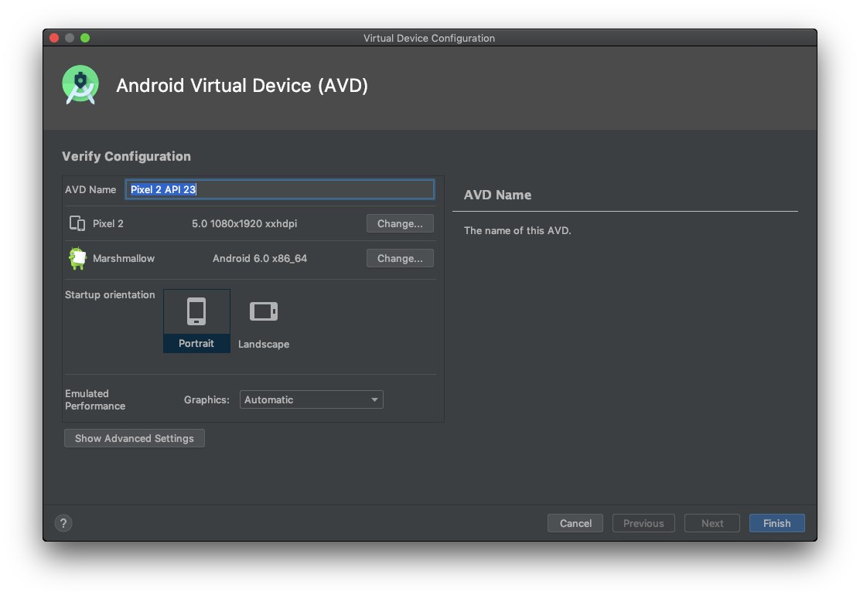Show Advanced Settings
The image size is (860, 598).
[135, 439]
